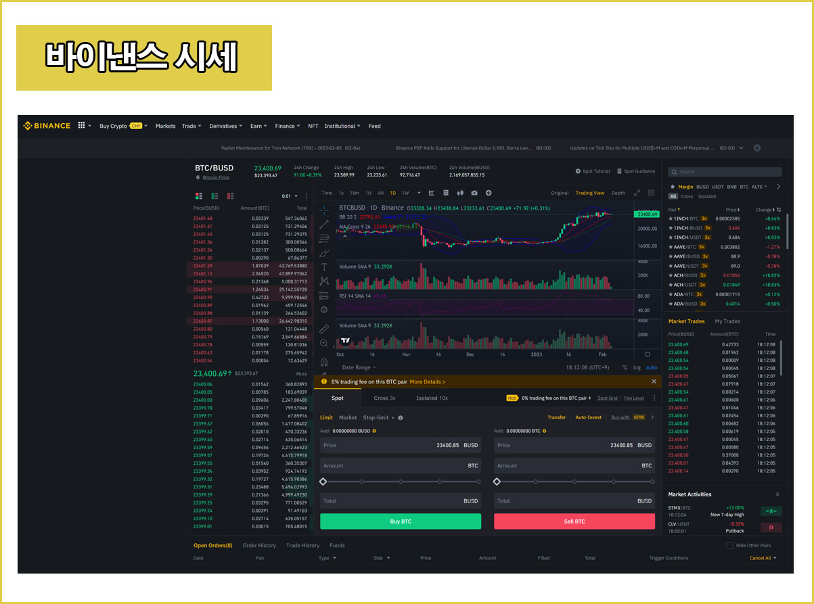Image resolution: width=814 pixels, height=604 pixels.
Task: Open the chart settings gear icon
Action: tap(648, 354)
